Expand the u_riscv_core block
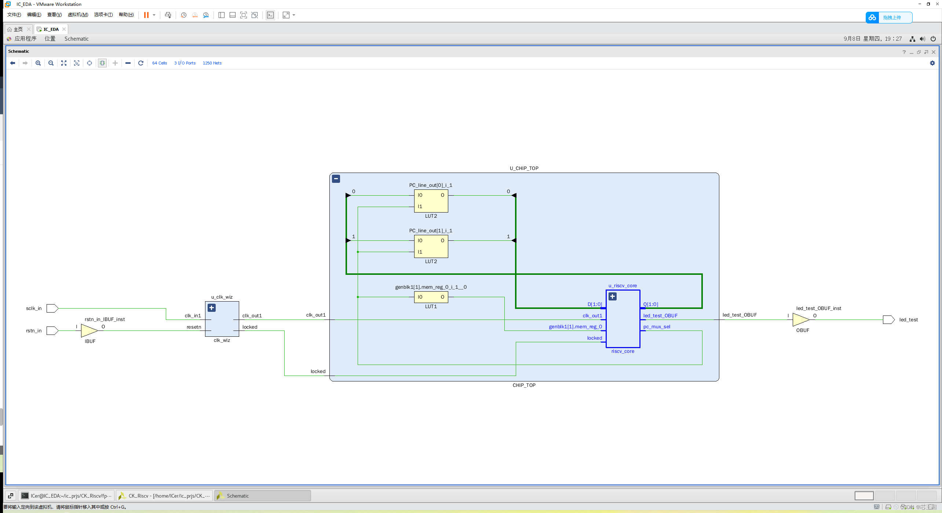This screenshot has width=942, height=513. [613, 296]
